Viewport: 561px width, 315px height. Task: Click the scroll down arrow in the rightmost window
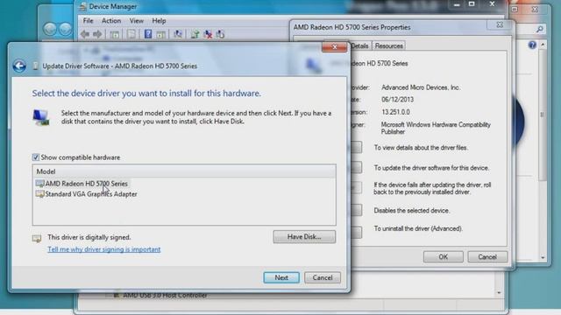543,257
